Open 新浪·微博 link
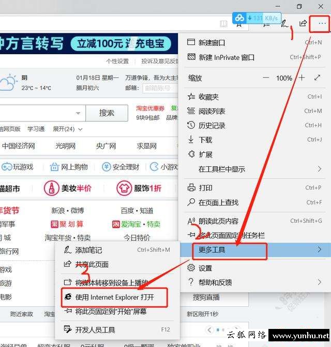The width and height of the screenshot is (331, 347). coord(68,211)
